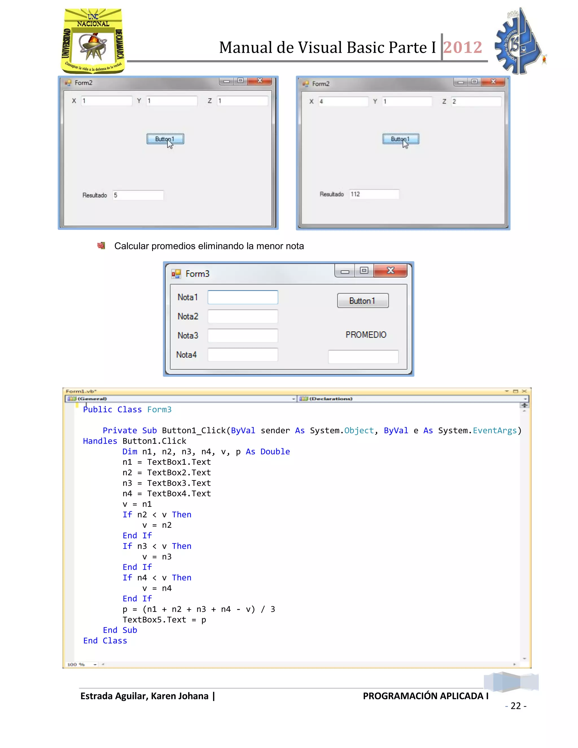Click the Form3 window app icon

click(x=176, y=274)
